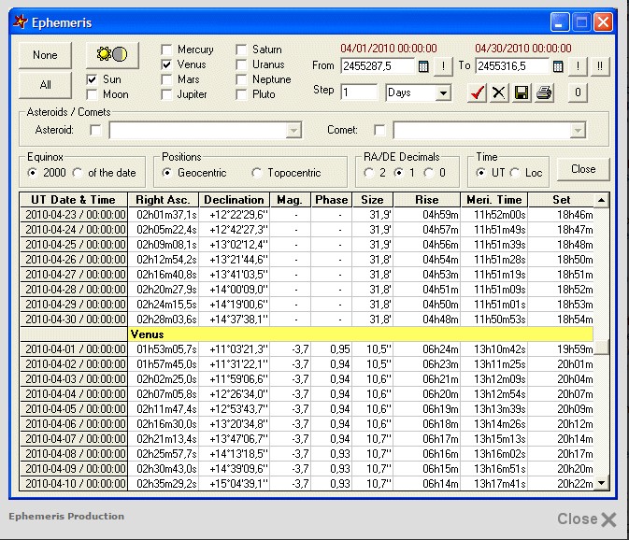The image size is (629, 540).
Task: Click the Rise column header
Action: tap(427, 200)
